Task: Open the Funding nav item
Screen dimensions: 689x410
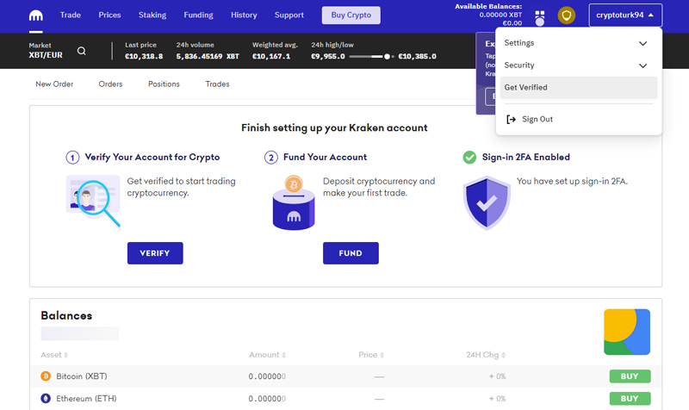Action: pos(198,15)
